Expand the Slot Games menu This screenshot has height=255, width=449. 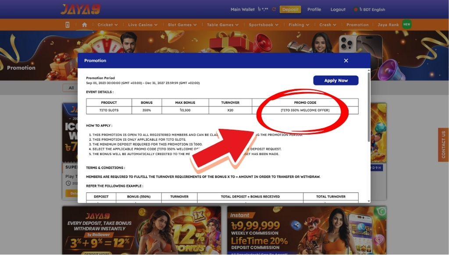182,25
